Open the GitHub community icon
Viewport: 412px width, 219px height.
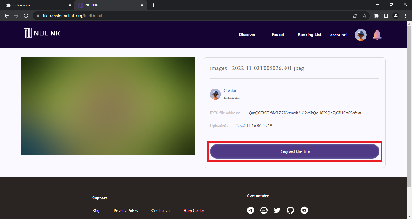point(290,210)
